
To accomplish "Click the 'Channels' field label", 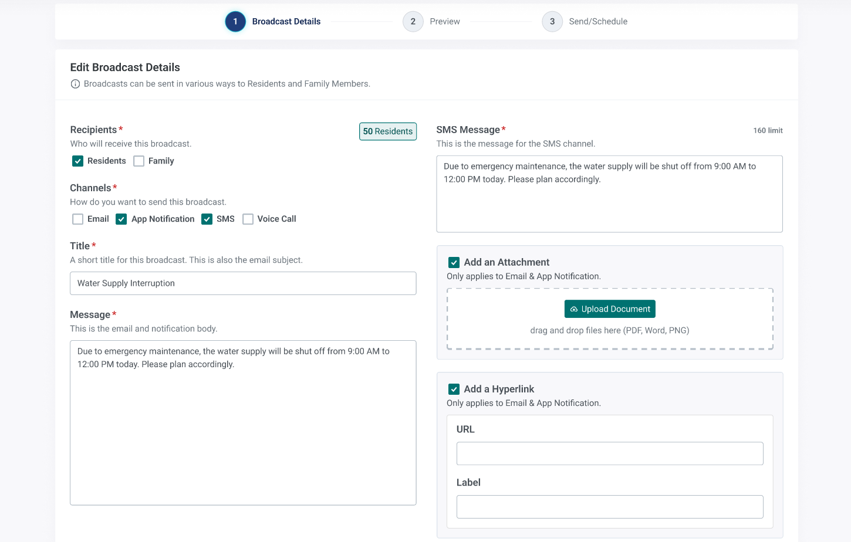I will [x=90, y=188].
